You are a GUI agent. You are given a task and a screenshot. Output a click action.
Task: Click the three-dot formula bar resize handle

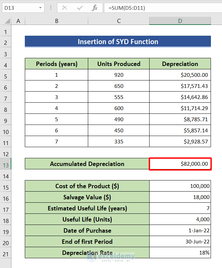click(51, 8)
